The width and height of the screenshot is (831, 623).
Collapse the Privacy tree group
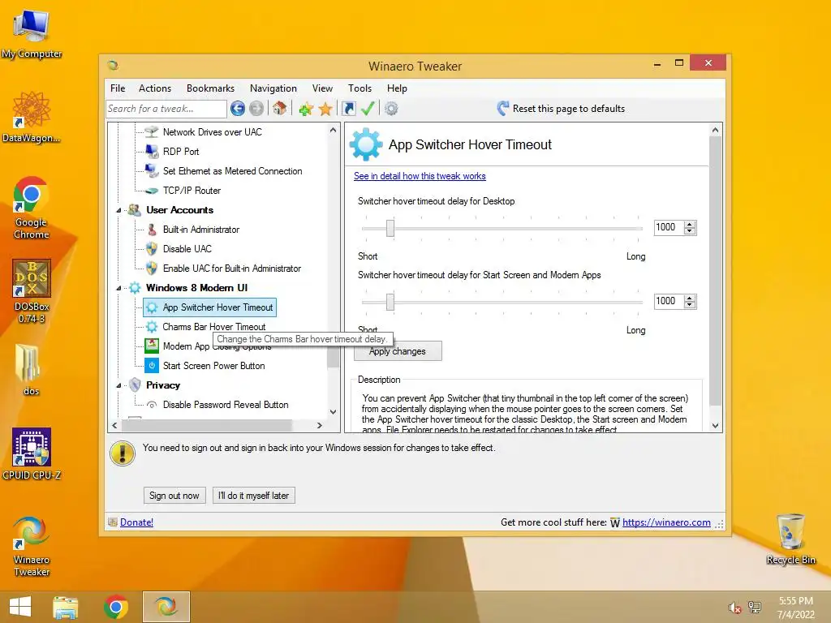click(118, 385)
